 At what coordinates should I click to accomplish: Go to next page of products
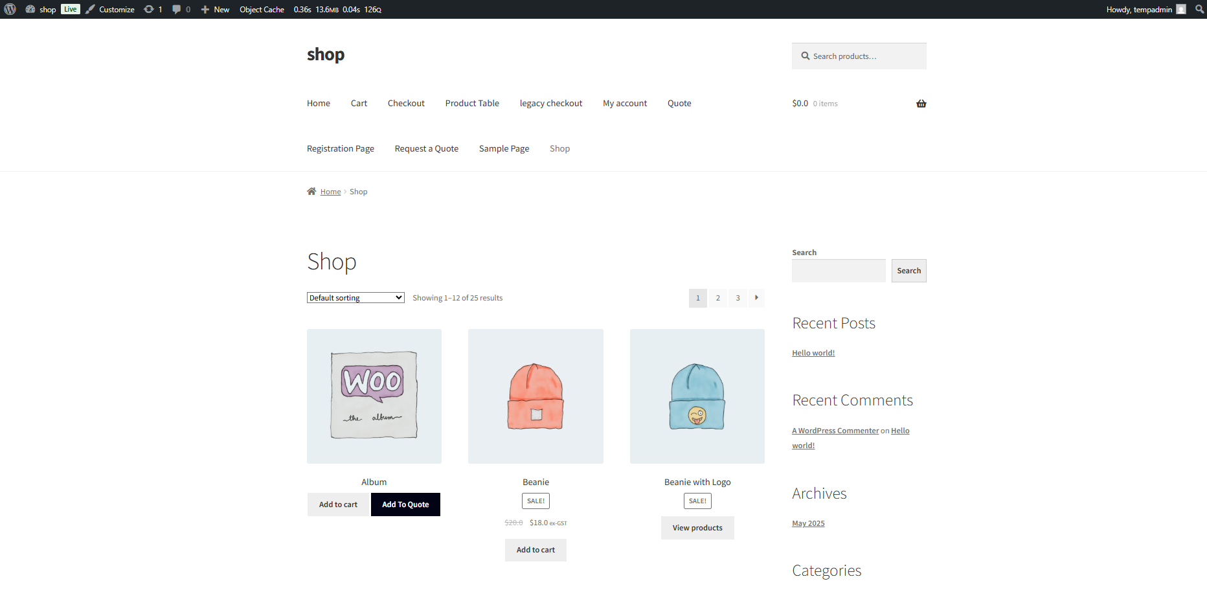[x=756, y=298]
